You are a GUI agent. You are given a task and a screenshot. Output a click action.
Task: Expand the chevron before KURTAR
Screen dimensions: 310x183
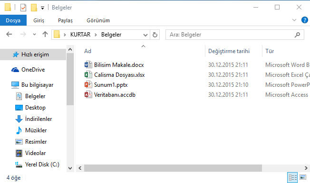pos(65,35)
